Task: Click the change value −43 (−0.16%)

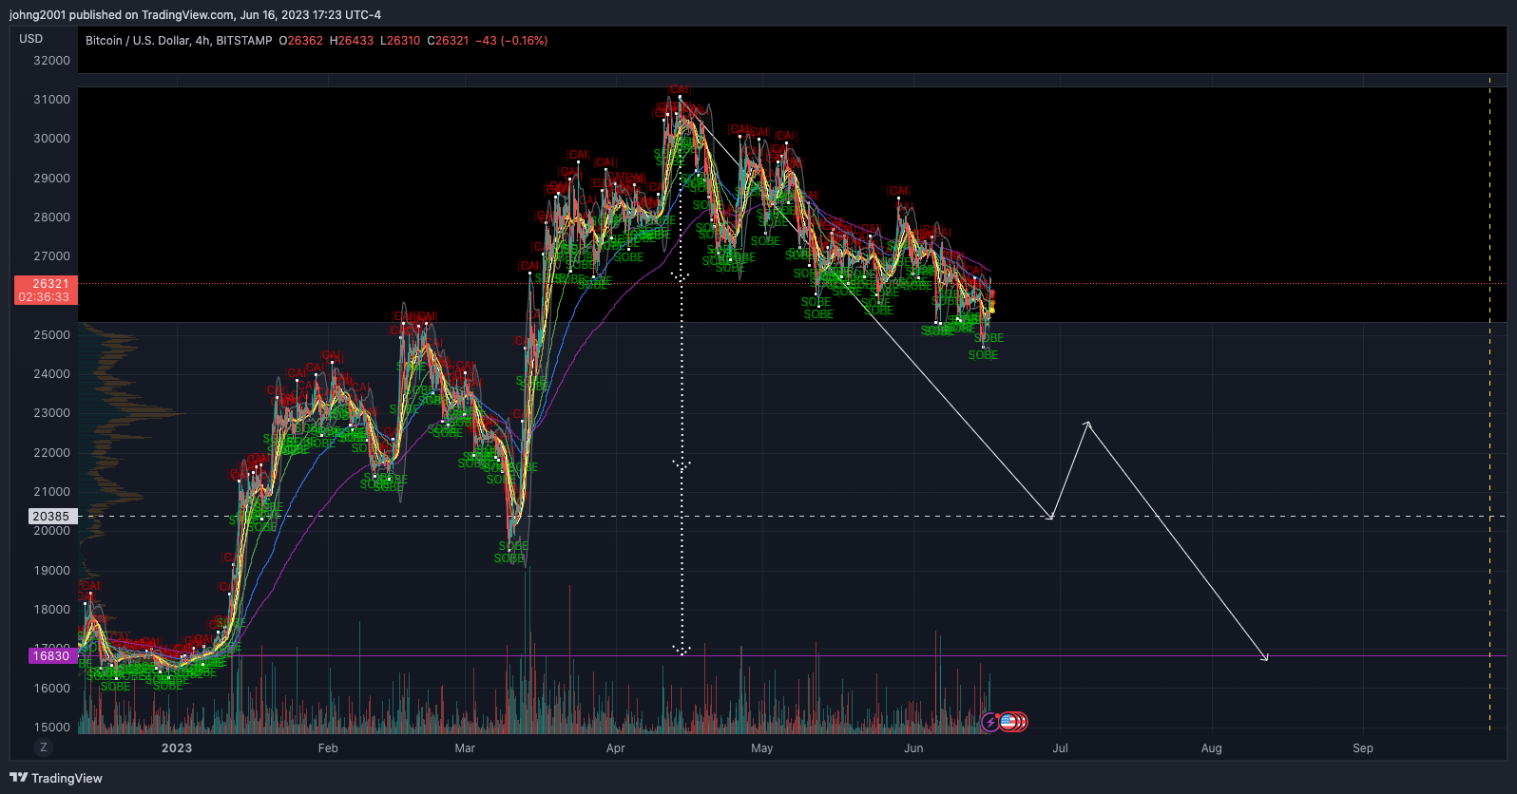Action: coord(511,41)
